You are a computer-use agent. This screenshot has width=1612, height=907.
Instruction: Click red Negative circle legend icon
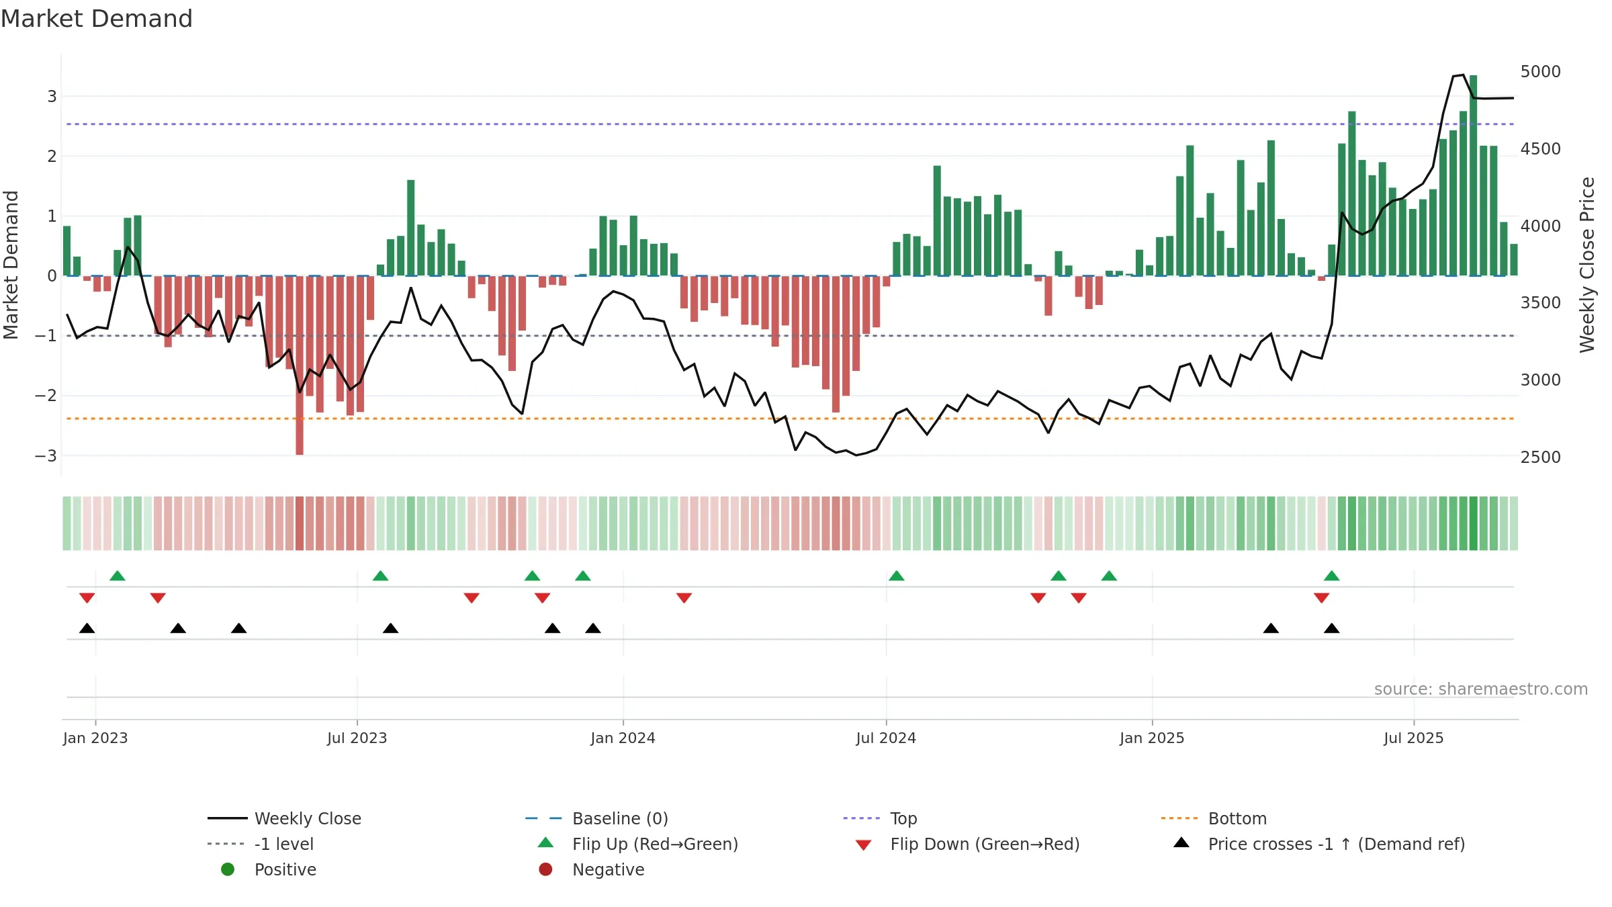tap(545, 869)
